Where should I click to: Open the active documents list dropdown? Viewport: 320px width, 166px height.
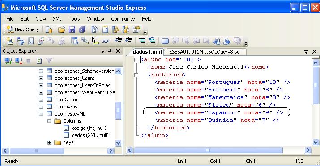point(306,52)
